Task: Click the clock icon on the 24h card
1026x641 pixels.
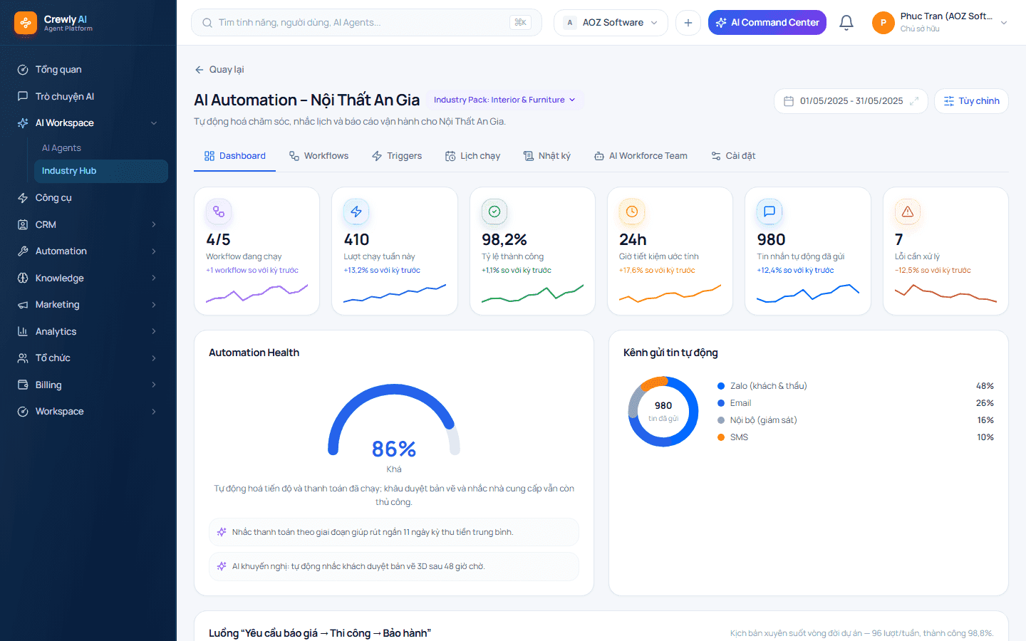Action: pyautogui.click(x=632, y=212)
